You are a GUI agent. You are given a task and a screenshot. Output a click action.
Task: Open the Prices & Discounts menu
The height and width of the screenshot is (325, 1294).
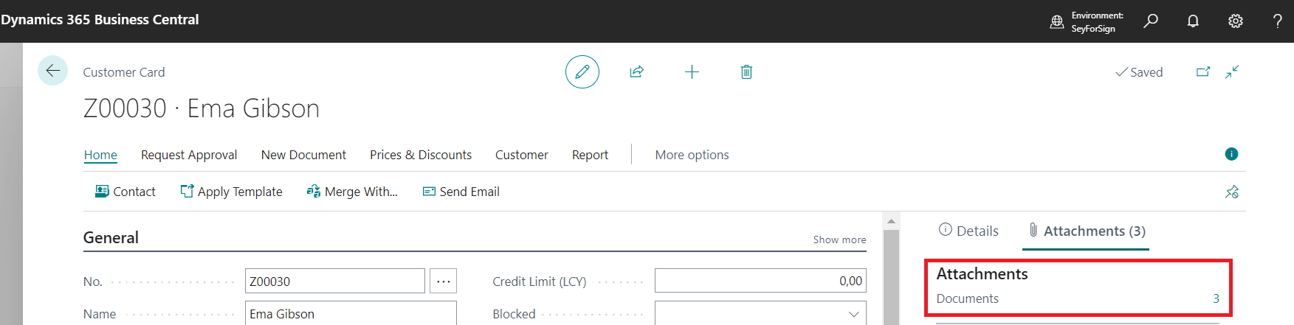420,155
